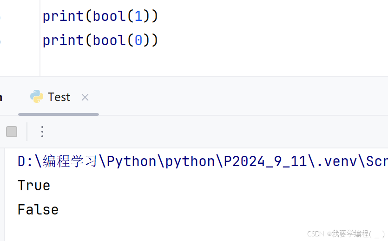
Task: Click the CSDN watermark text
Action: click(x=345, y=234)
